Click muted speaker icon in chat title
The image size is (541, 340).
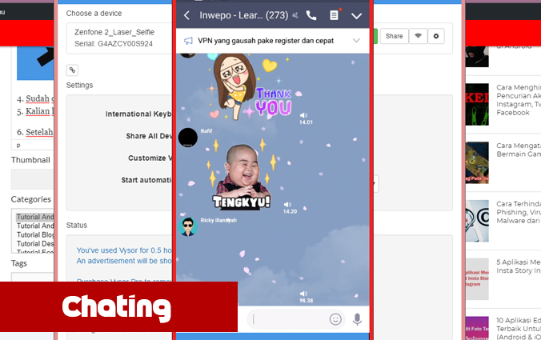tap(295, 15)
